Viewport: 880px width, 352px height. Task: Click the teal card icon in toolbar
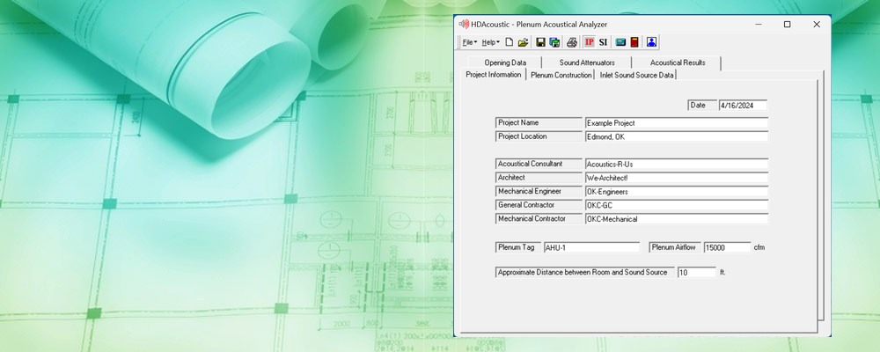click(620, 42)
